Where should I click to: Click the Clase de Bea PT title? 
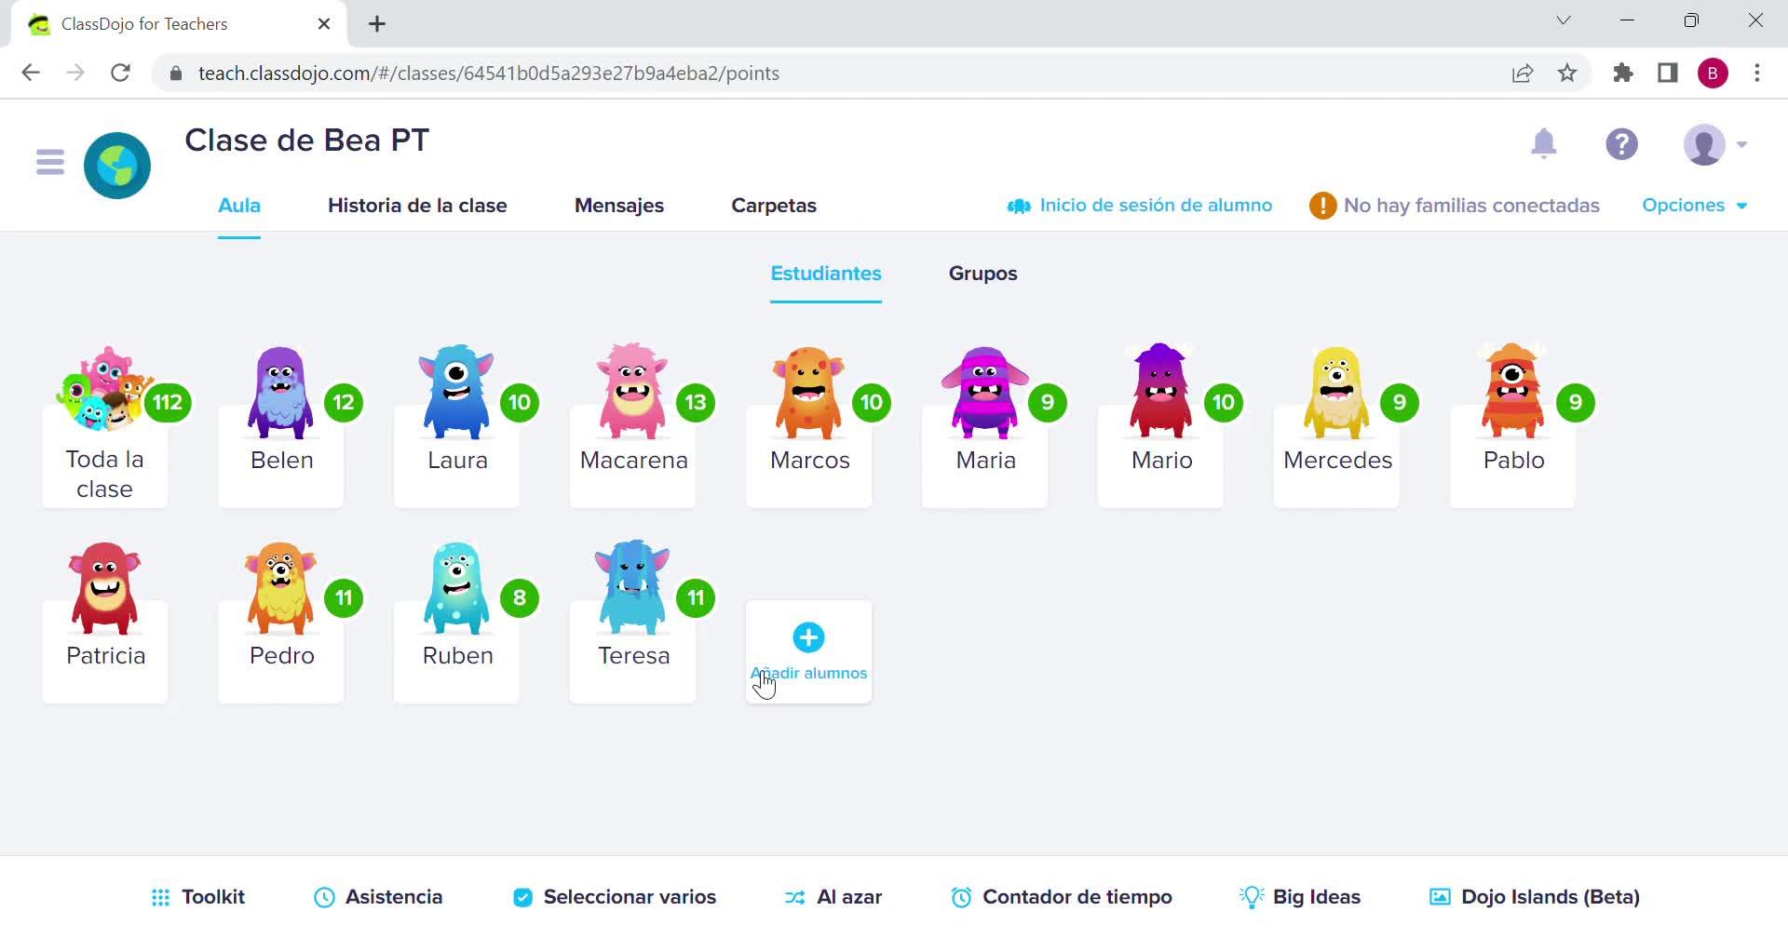[307, 141]
